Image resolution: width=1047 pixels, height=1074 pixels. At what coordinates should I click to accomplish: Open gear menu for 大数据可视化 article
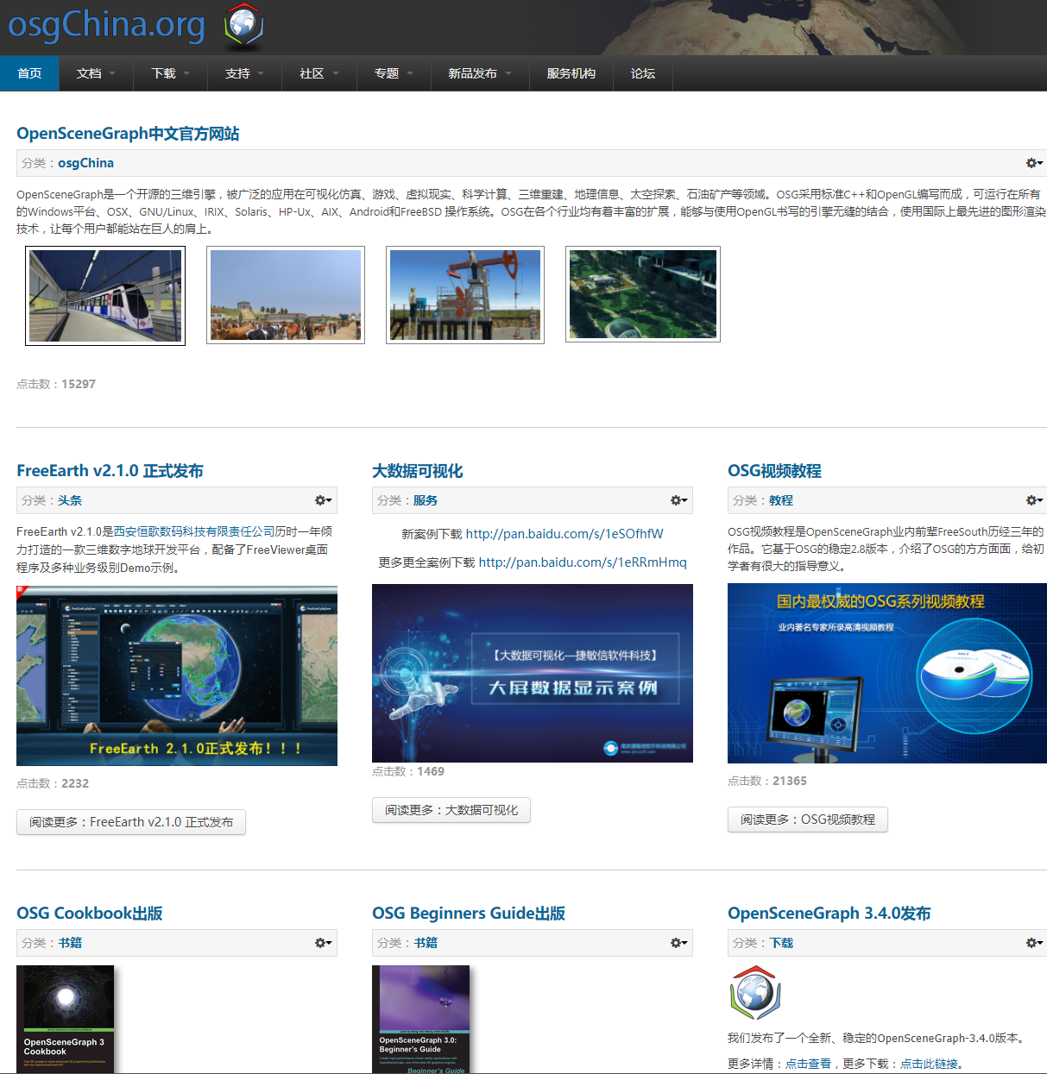679,500
